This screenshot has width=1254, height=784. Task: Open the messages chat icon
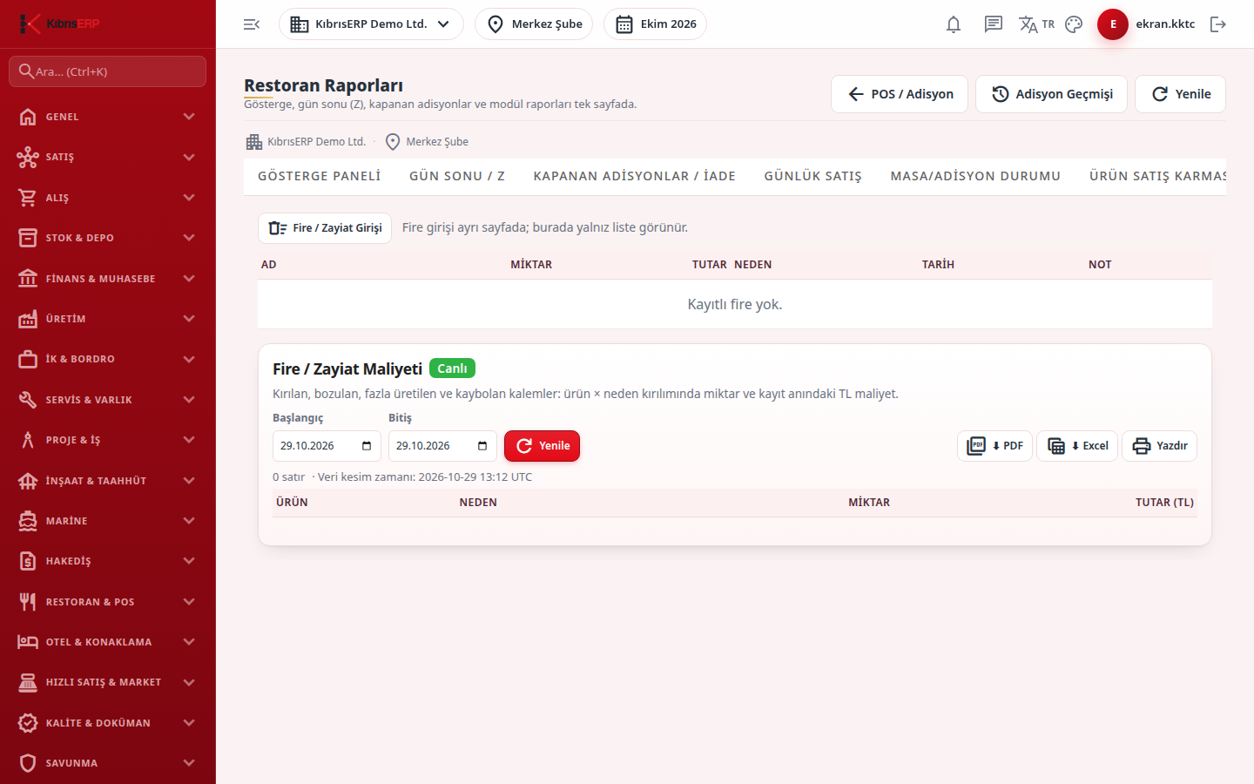[994, 24]
